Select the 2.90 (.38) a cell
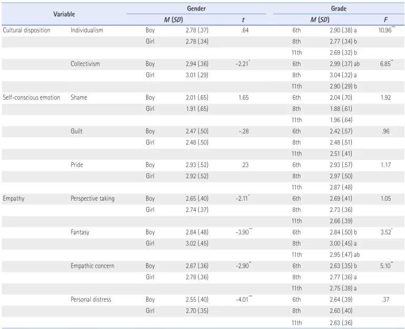The height and width of the screenshot is (329, 405). [x=343, y=30]
